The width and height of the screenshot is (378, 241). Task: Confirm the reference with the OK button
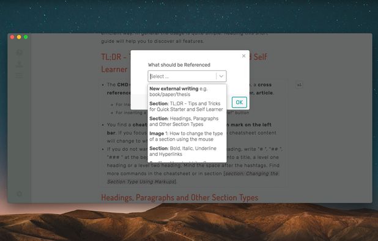[239, 102]
